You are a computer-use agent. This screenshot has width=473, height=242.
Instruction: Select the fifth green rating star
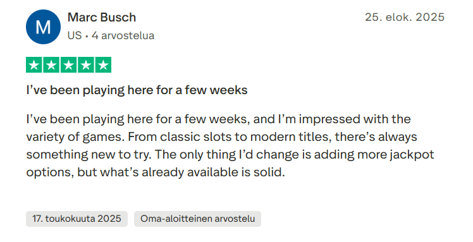(103, 65)
